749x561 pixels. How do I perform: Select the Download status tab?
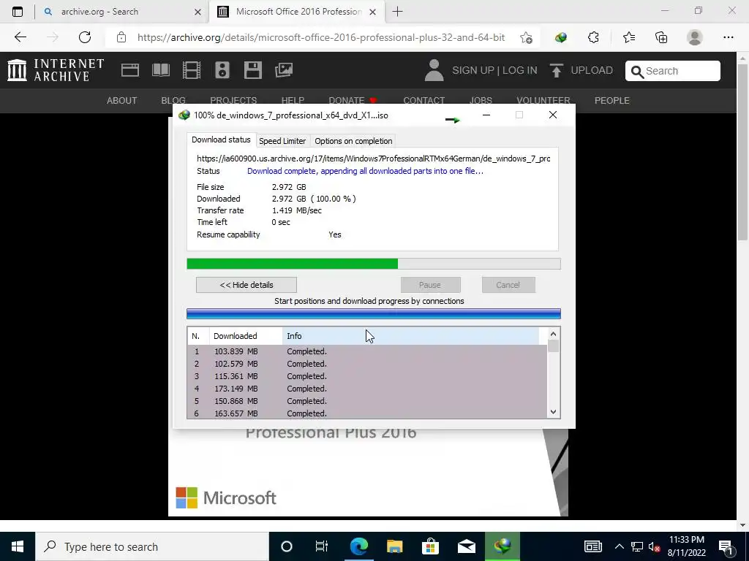221,140
